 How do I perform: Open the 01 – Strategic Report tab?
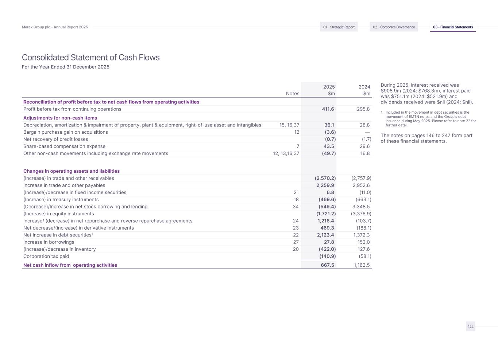(339, 27)
